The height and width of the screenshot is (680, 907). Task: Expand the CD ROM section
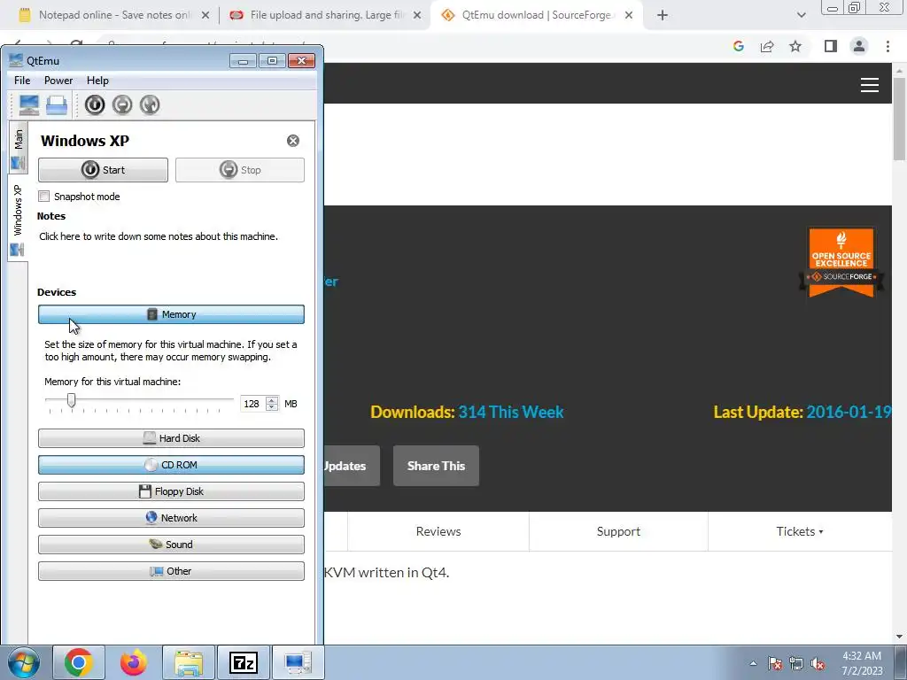tap(171, 465)
